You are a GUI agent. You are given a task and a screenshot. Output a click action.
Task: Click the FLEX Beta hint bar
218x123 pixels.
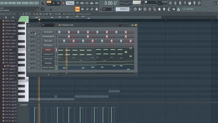click(193, 9)
